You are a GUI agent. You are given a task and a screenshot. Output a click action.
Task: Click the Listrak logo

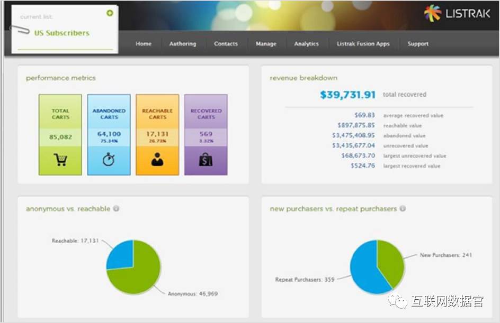coord(457,13)
